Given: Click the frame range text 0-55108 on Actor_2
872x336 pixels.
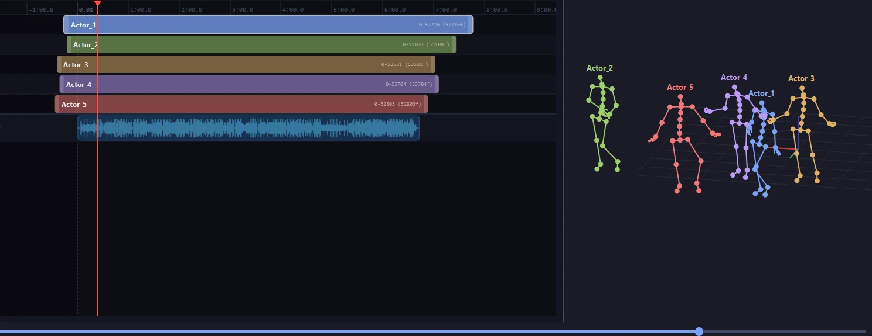Looking at the screenshot, I should click(425, 45).
